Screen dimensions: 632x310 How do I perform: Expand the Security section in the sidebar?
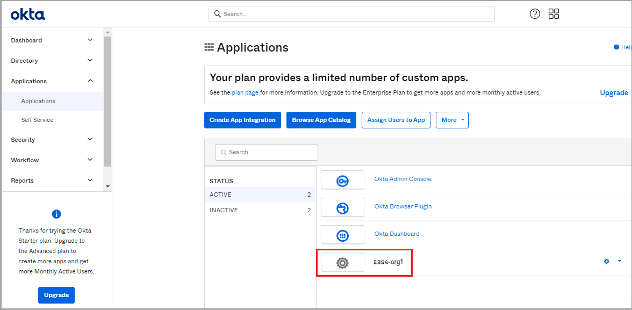pyautogui.click(x=23, y=140)
